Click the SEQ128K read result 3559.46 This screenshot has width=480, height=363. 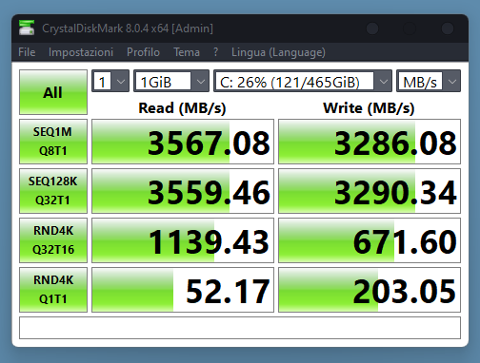coord(183,191)
